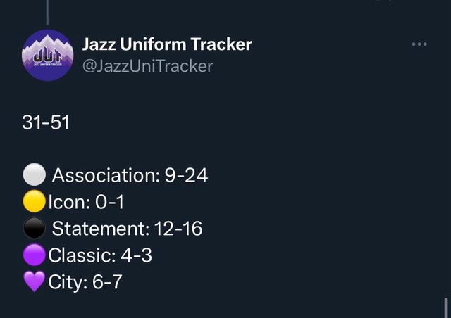451x318 pixels.
Task: Click the word Association in the tweet
Action: [x=104, y=175]
